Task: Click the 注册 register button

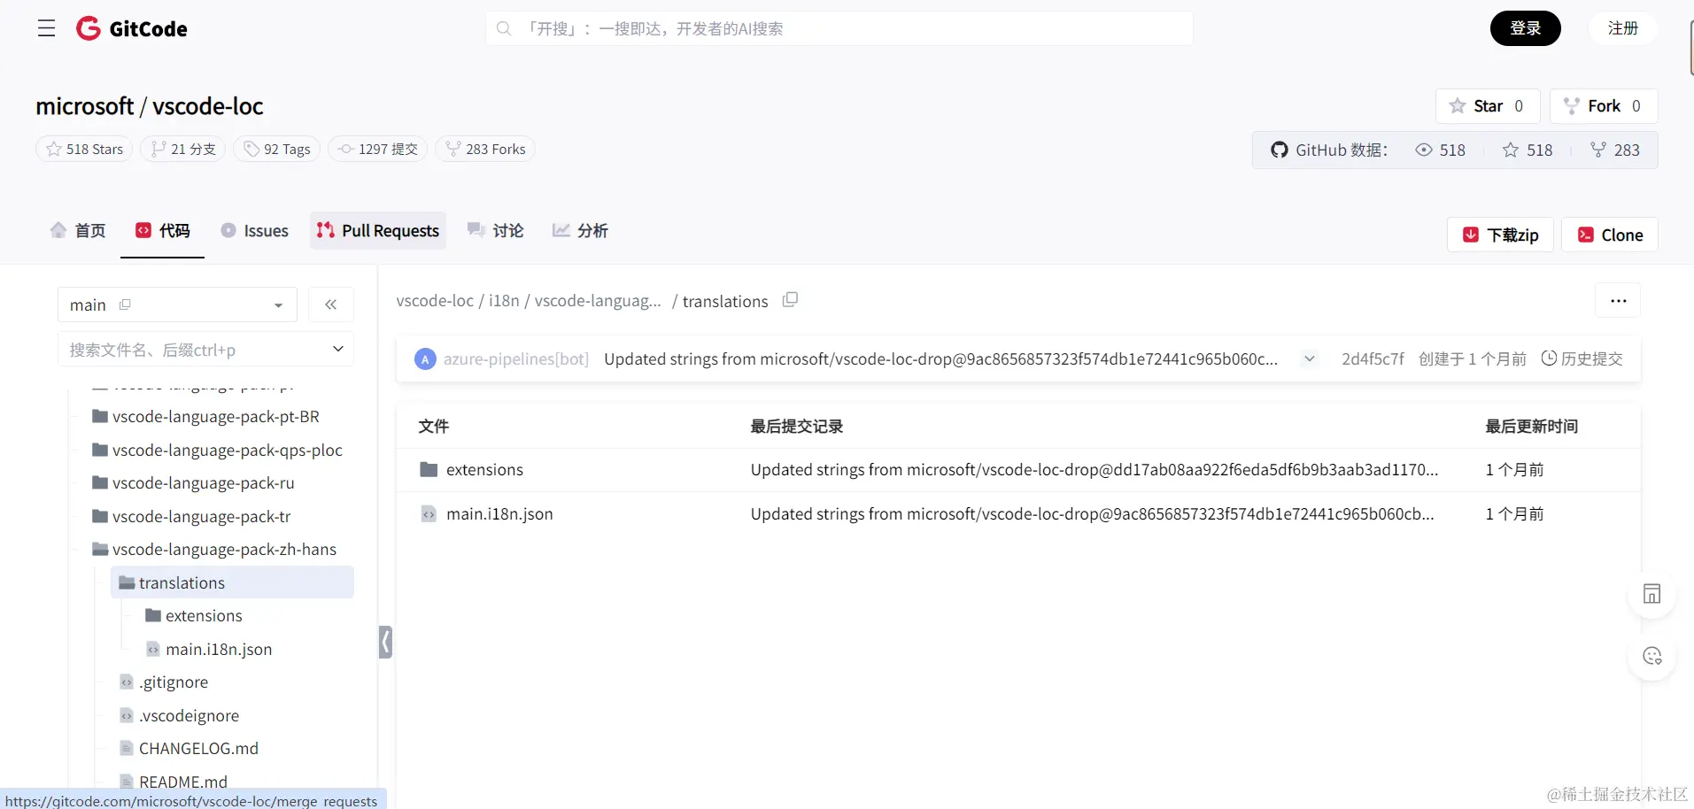Action: point(1623,28)
